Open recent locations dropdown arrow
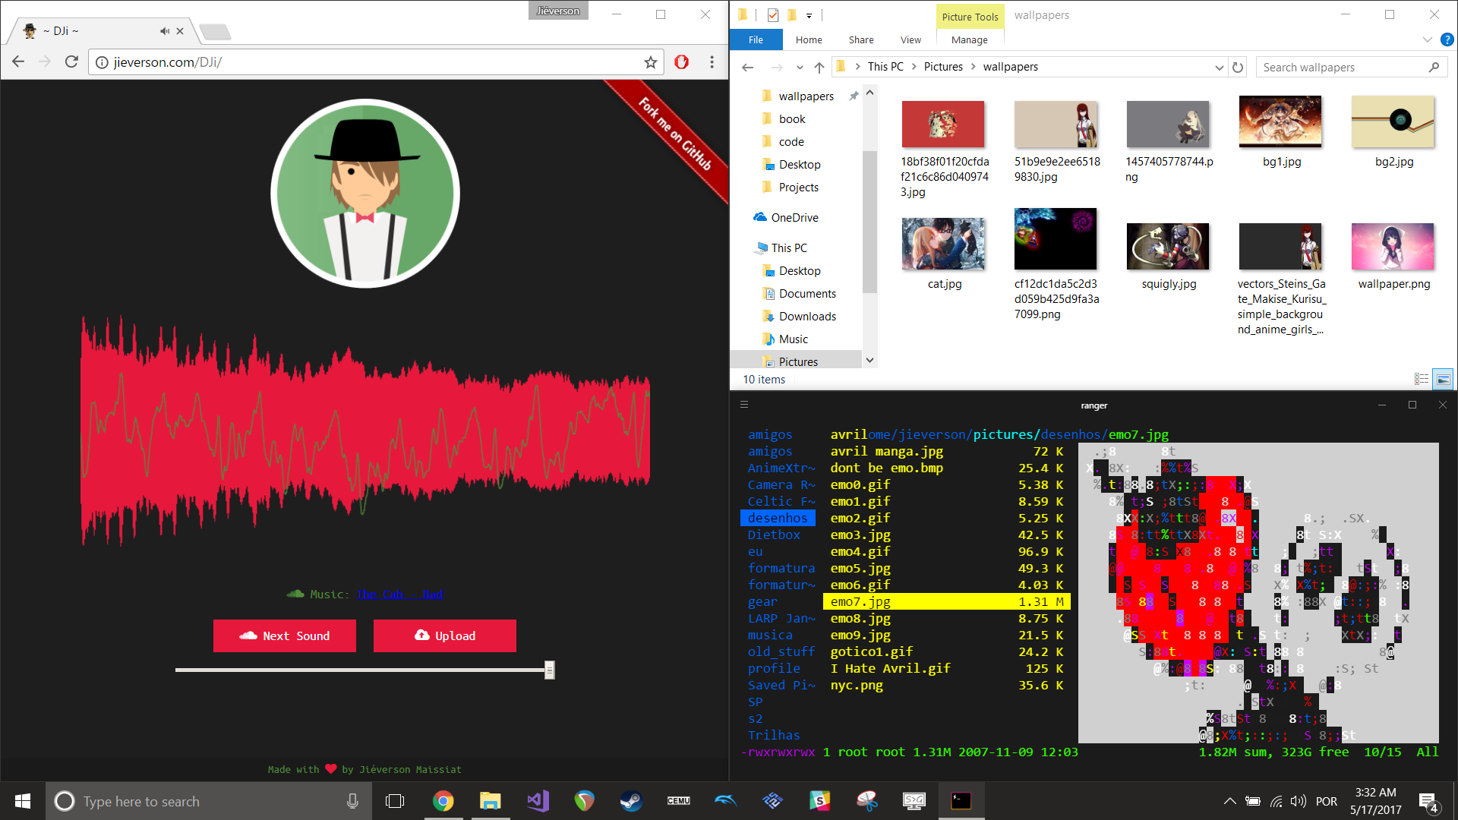 point(800,68)
